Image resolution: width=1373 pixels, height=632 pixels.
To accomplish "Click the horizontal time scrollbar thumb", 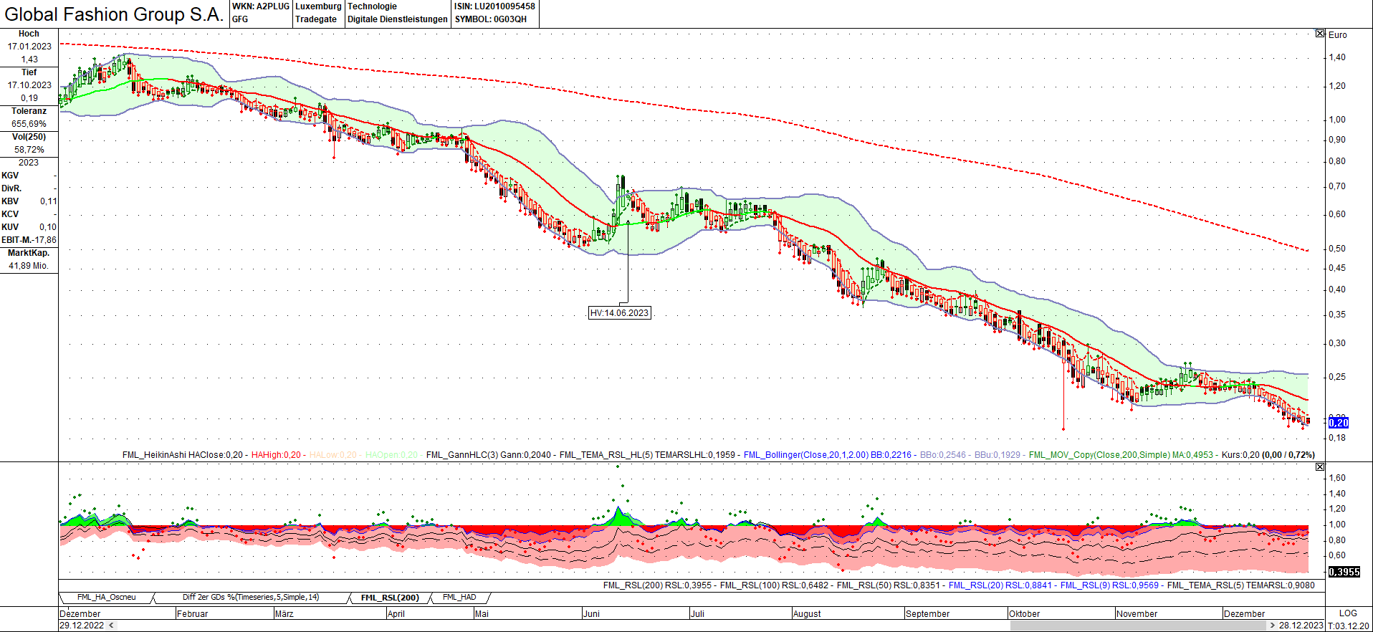I will tap(1138, 626).
